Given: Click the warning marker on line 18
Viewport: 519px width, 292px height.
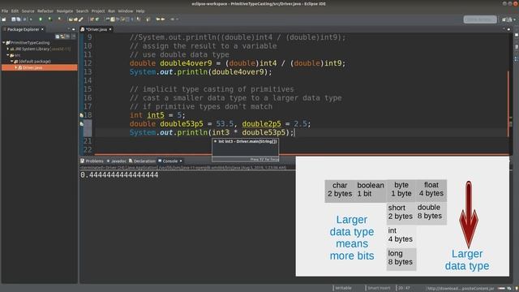Looking at the screenshot, I should coord(81,115).
